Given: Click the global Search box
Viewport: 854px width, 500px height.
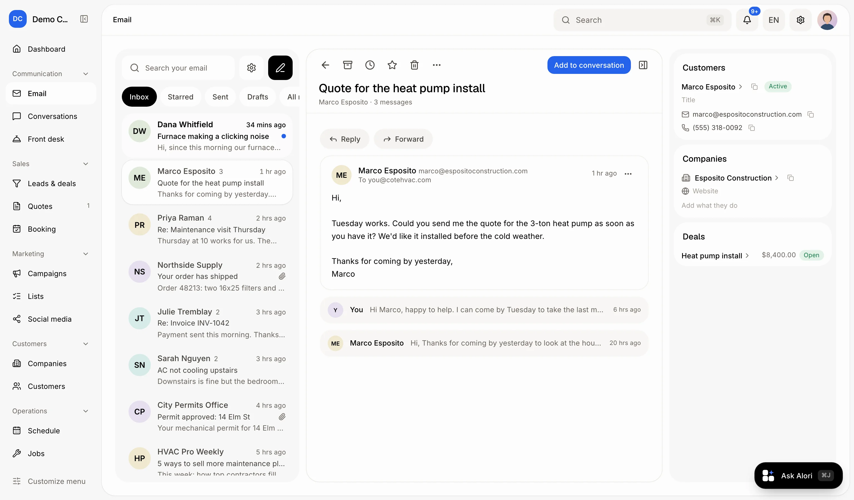Looking at the screenshot, I should [642, 20].
